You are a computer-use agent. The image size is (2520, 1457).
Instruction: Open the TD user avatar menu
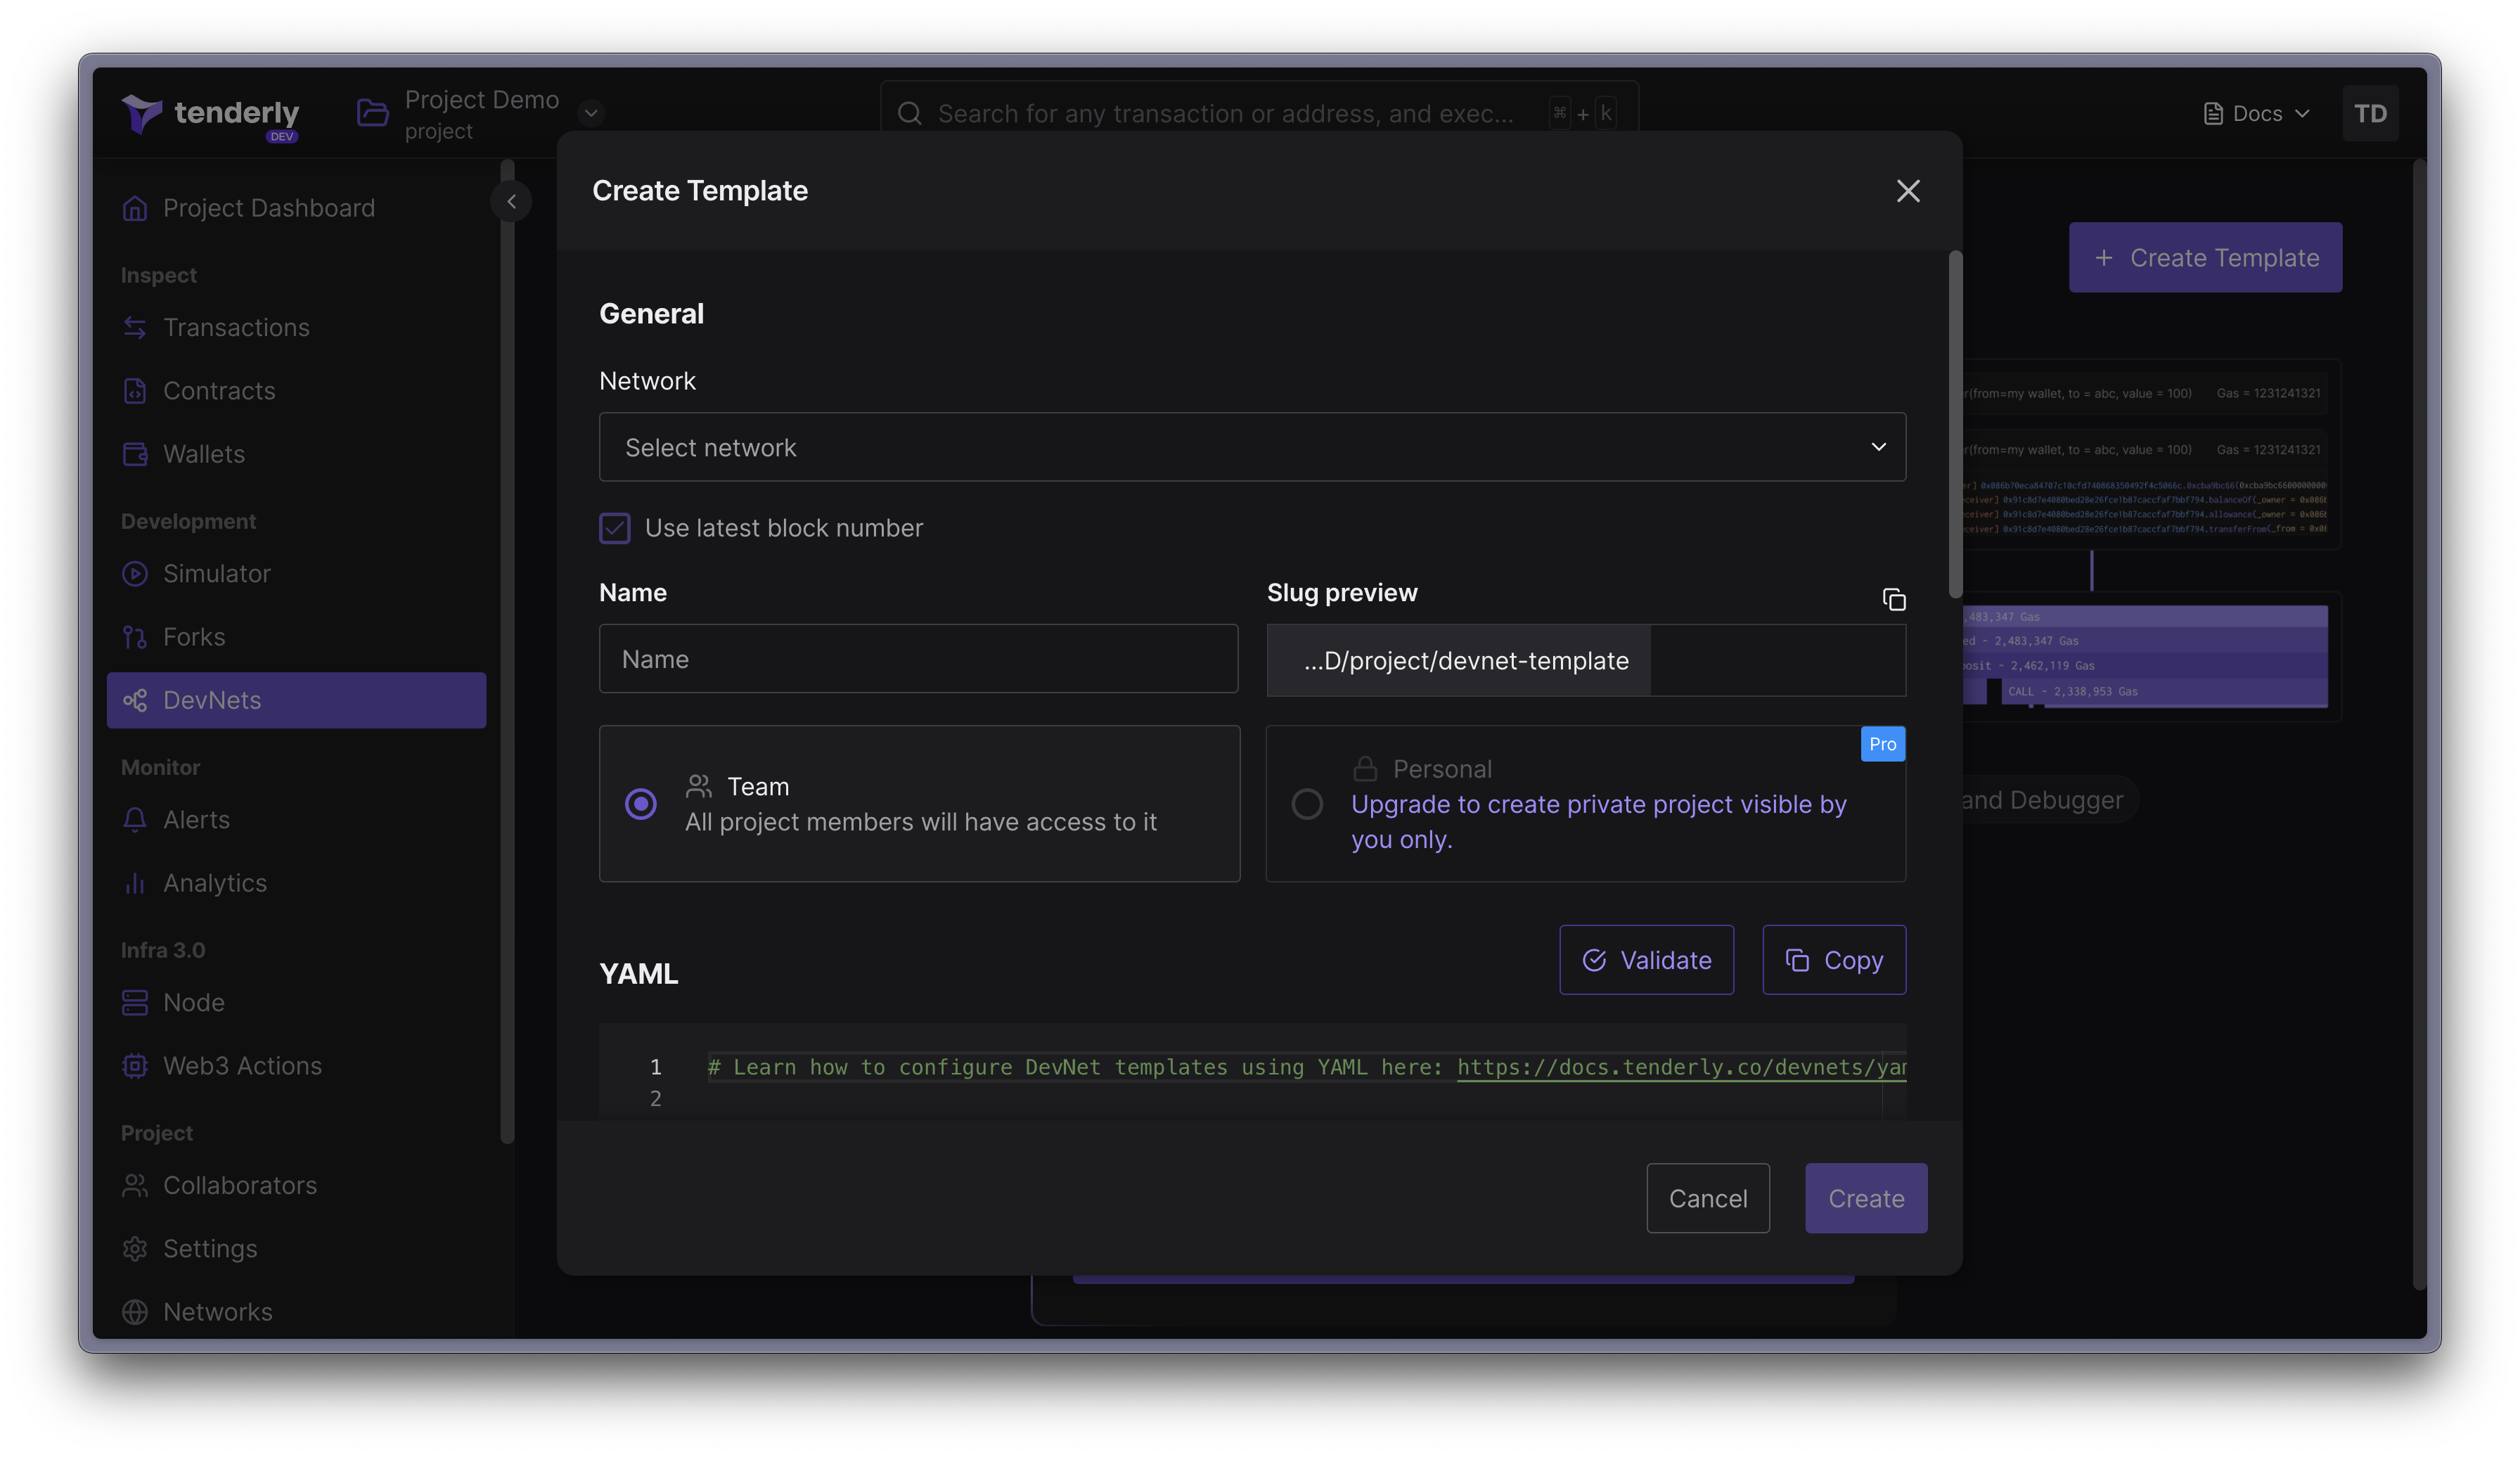coord(2369,113)
